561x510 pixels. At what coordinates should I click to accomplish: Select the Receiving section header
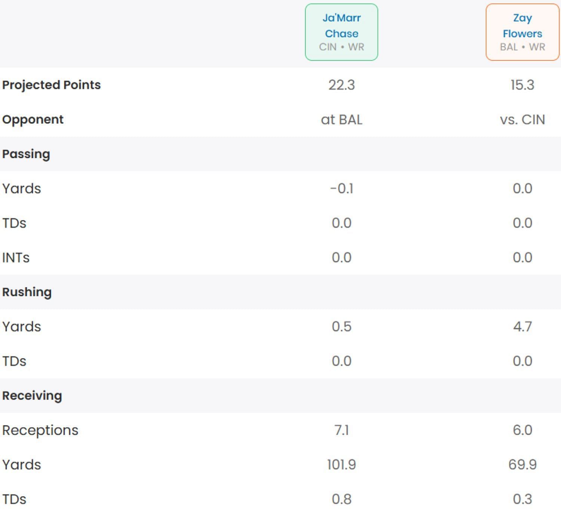click(x=32, y=396)
